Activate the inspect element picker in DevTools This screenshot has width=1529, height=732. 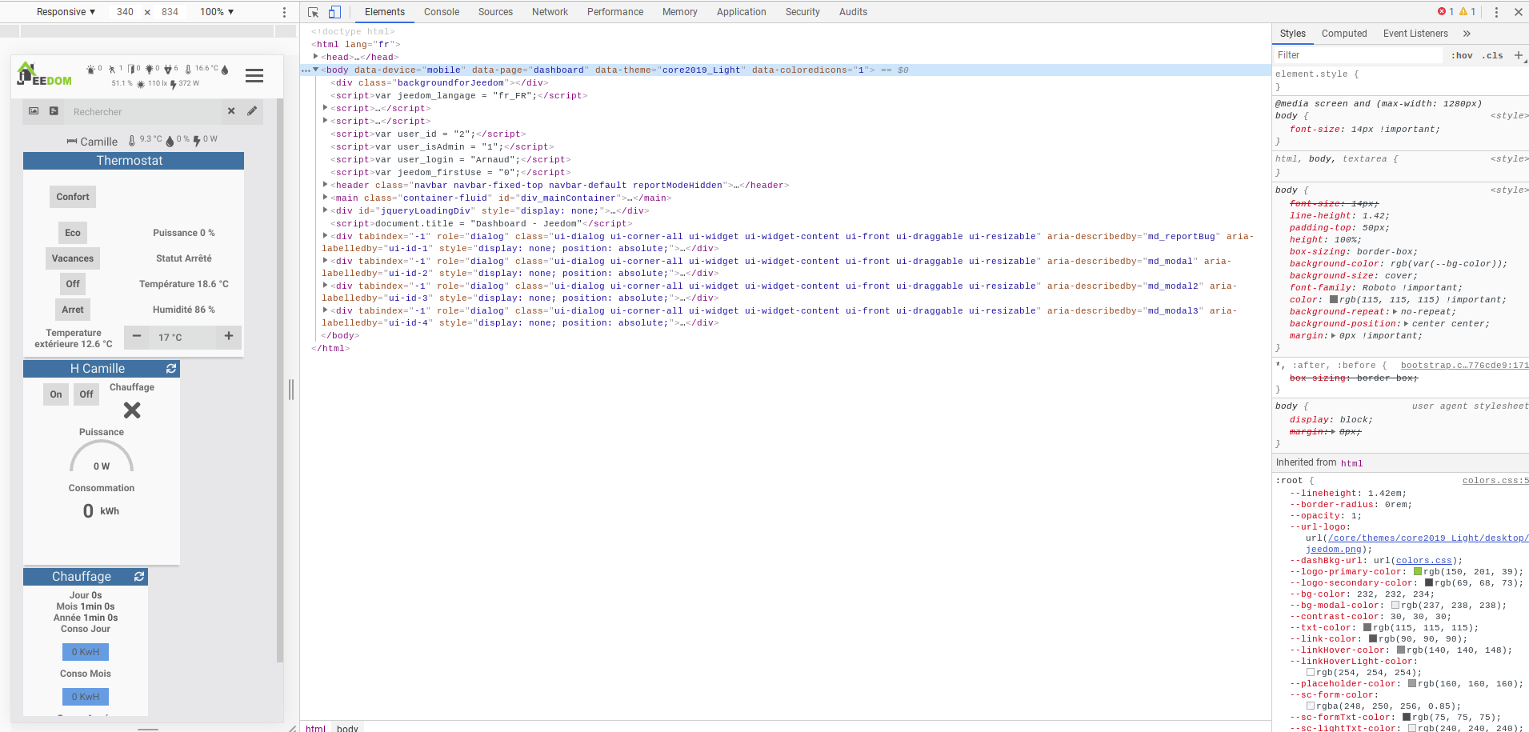click(314, 12)
